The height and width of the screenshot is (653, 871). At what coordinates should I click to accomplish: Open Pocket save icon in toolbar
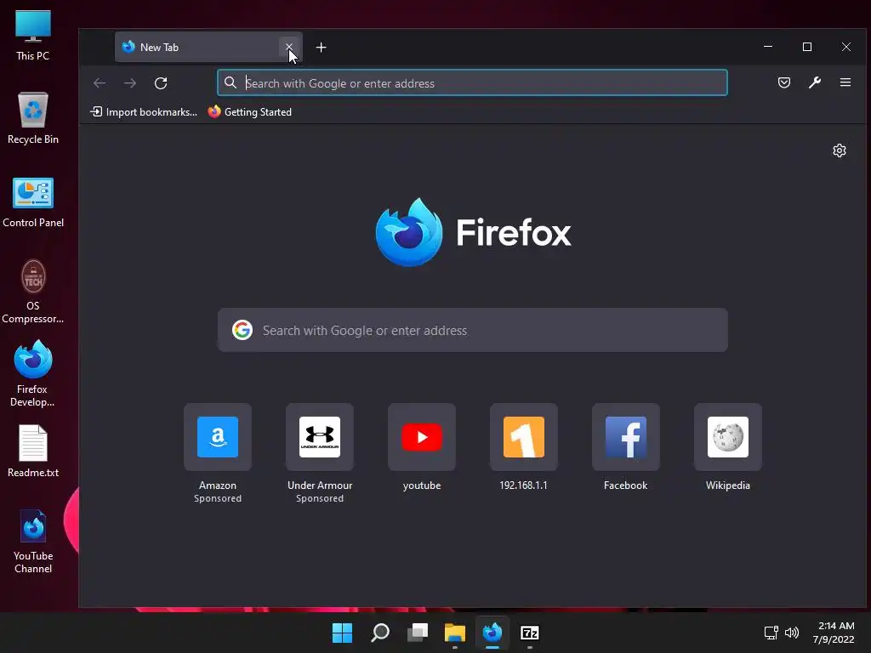783,82
